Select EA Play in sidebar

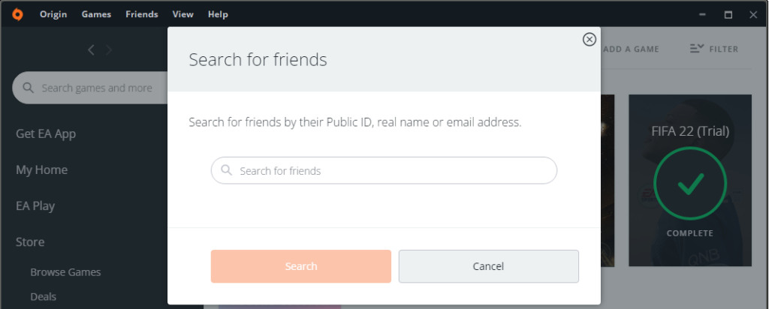click(x=35, y=205)
